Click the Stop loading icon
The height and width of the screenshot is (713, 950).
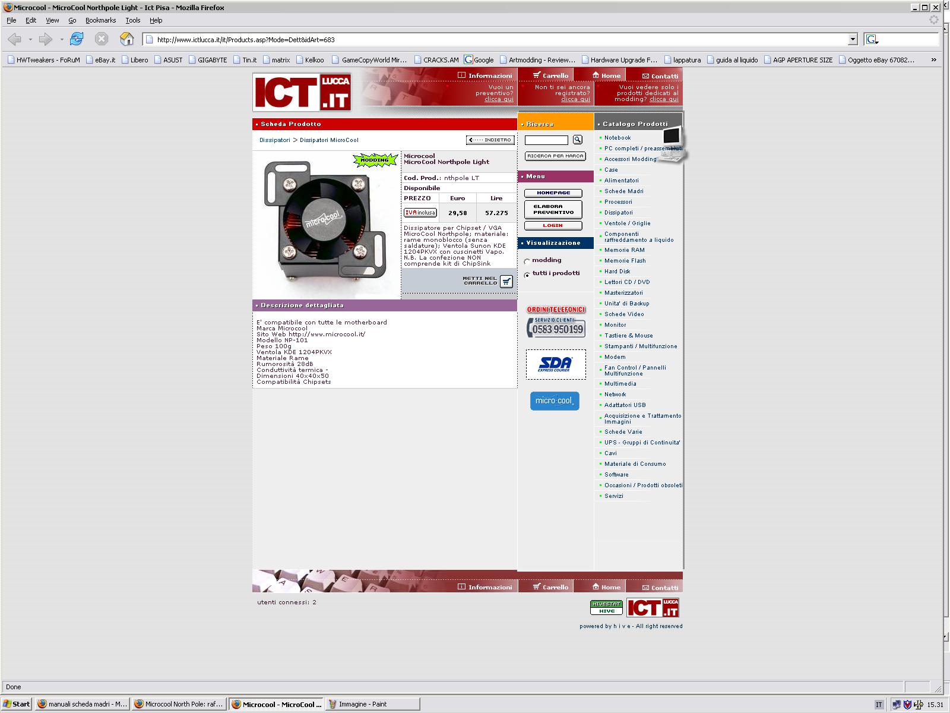coord(102,39)
